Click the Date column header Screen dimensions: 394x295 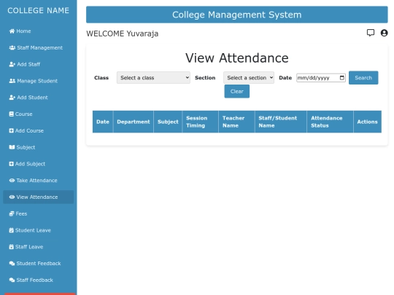coord(103,122)
